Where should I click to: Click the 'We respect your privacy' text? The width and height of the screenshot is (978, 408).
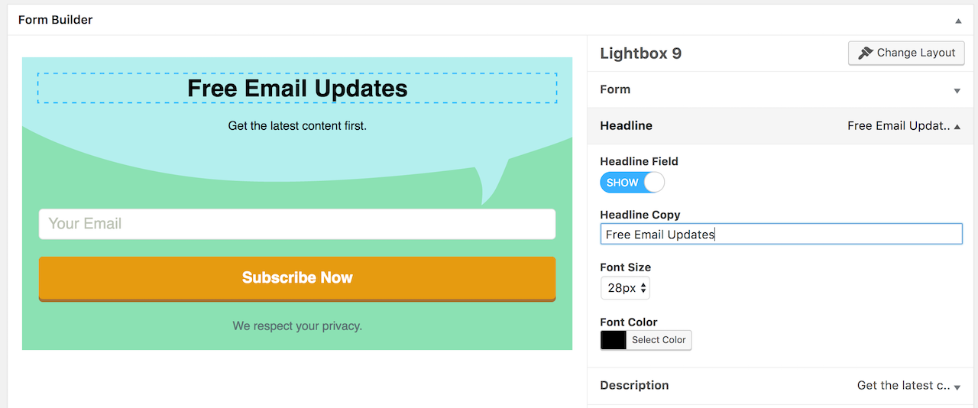pos(297,325)
